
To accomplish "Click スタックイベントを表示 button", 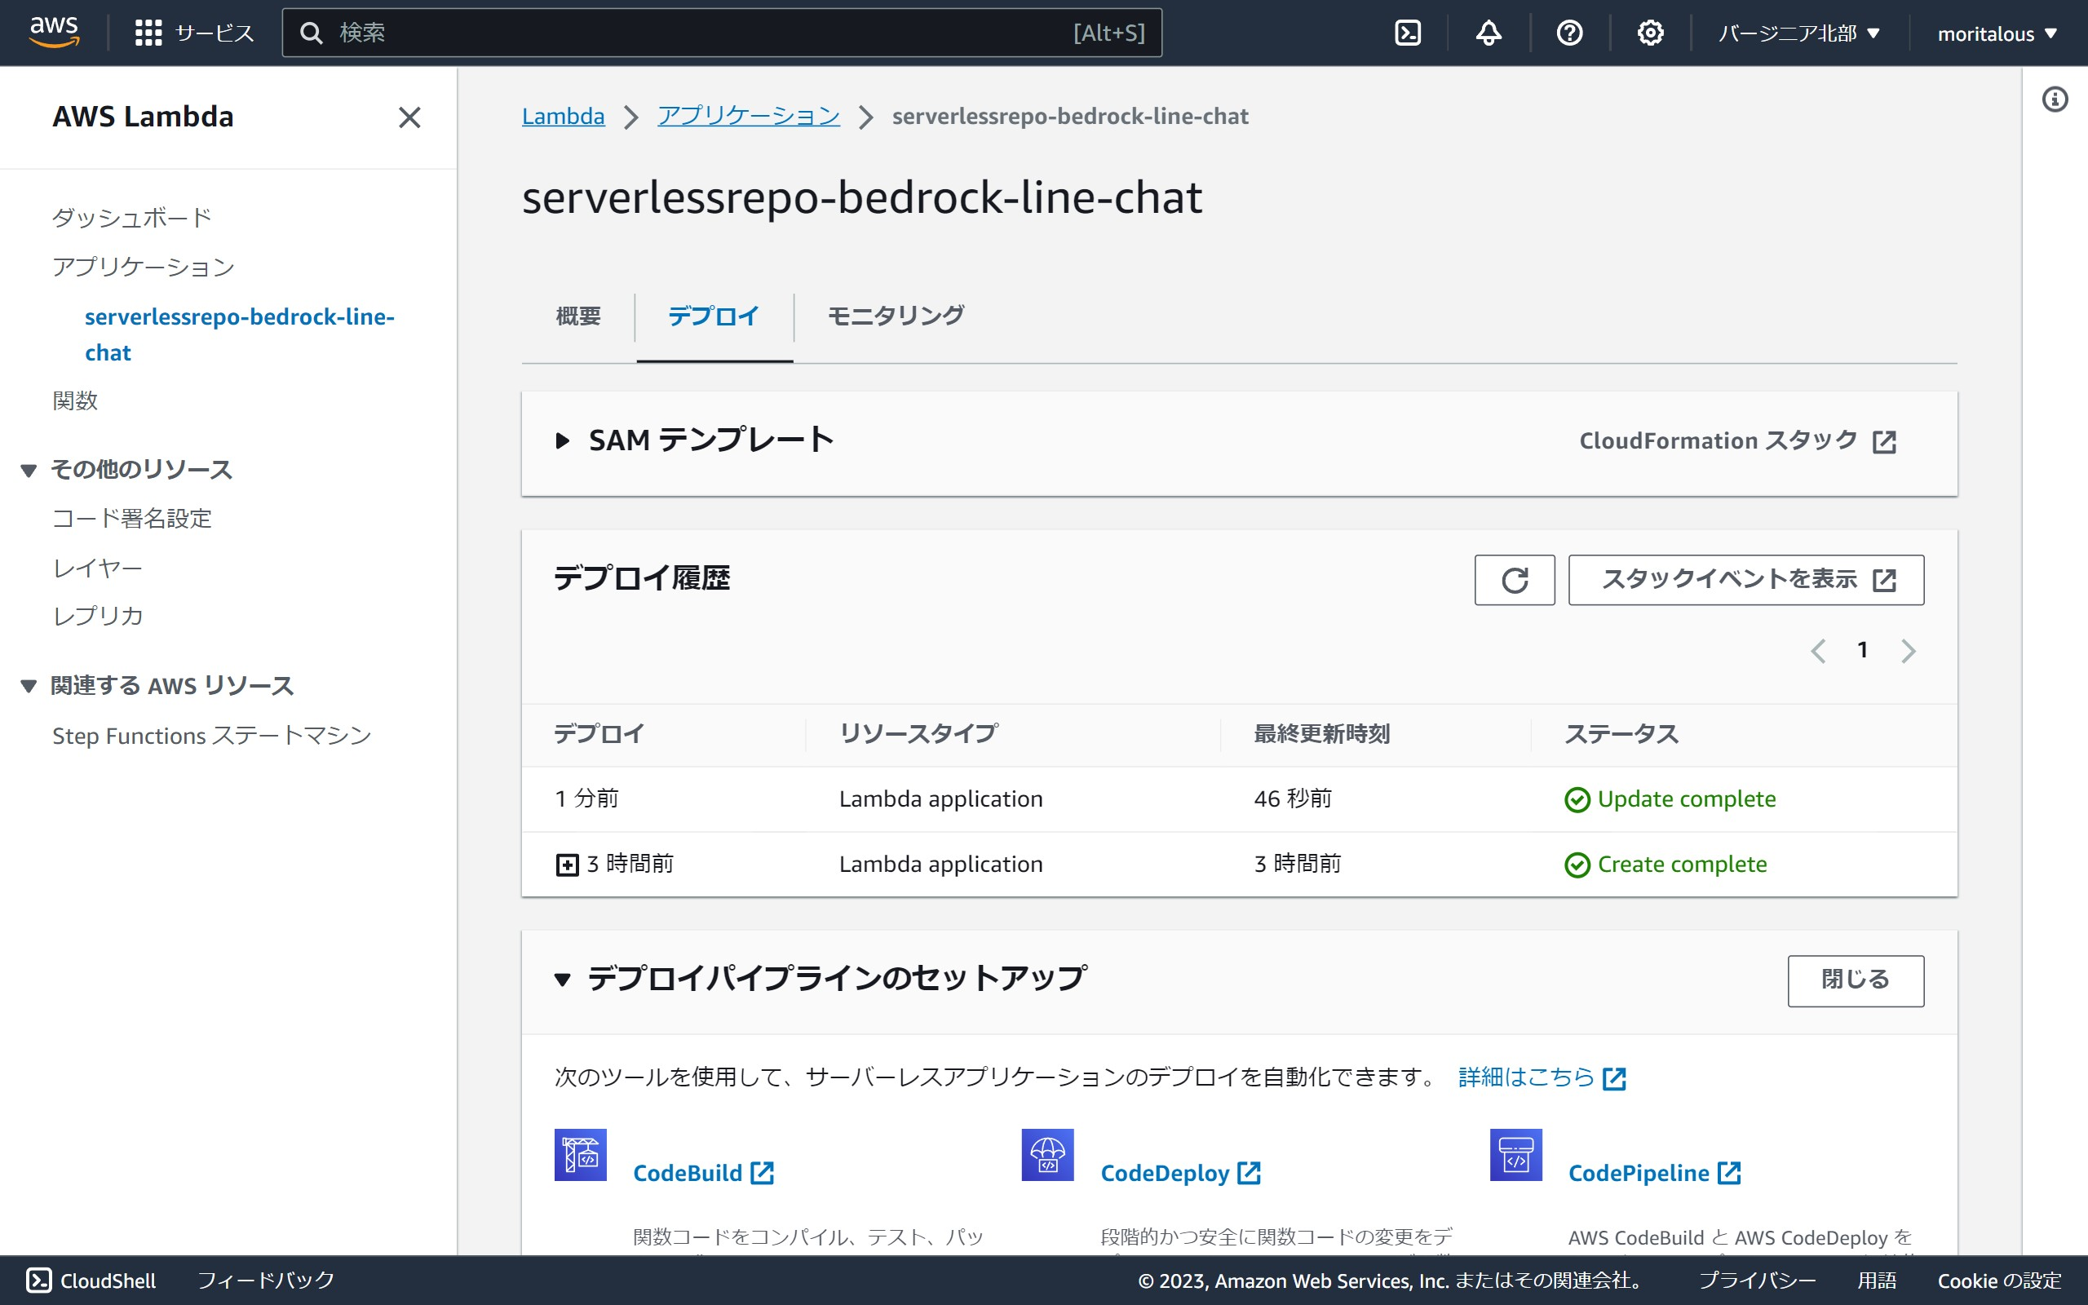I will point(1745,580).
